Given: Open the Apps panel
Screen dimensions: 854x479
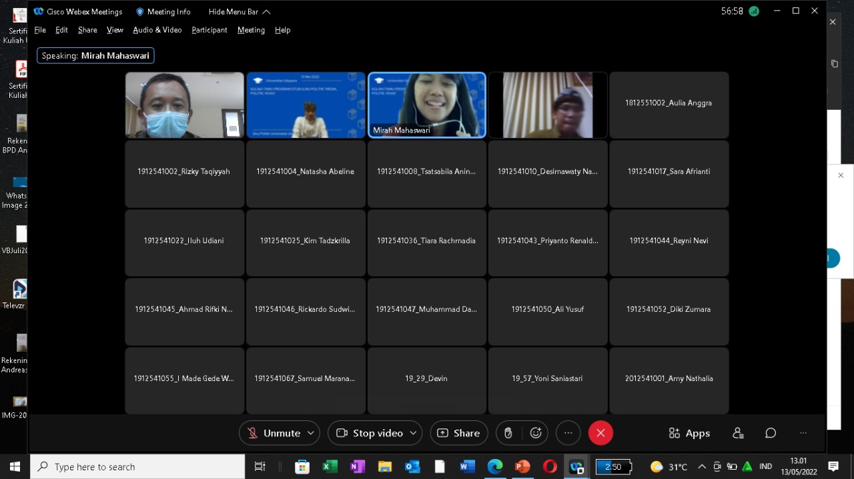Looking at the screenshot, I should coord(689,433).
